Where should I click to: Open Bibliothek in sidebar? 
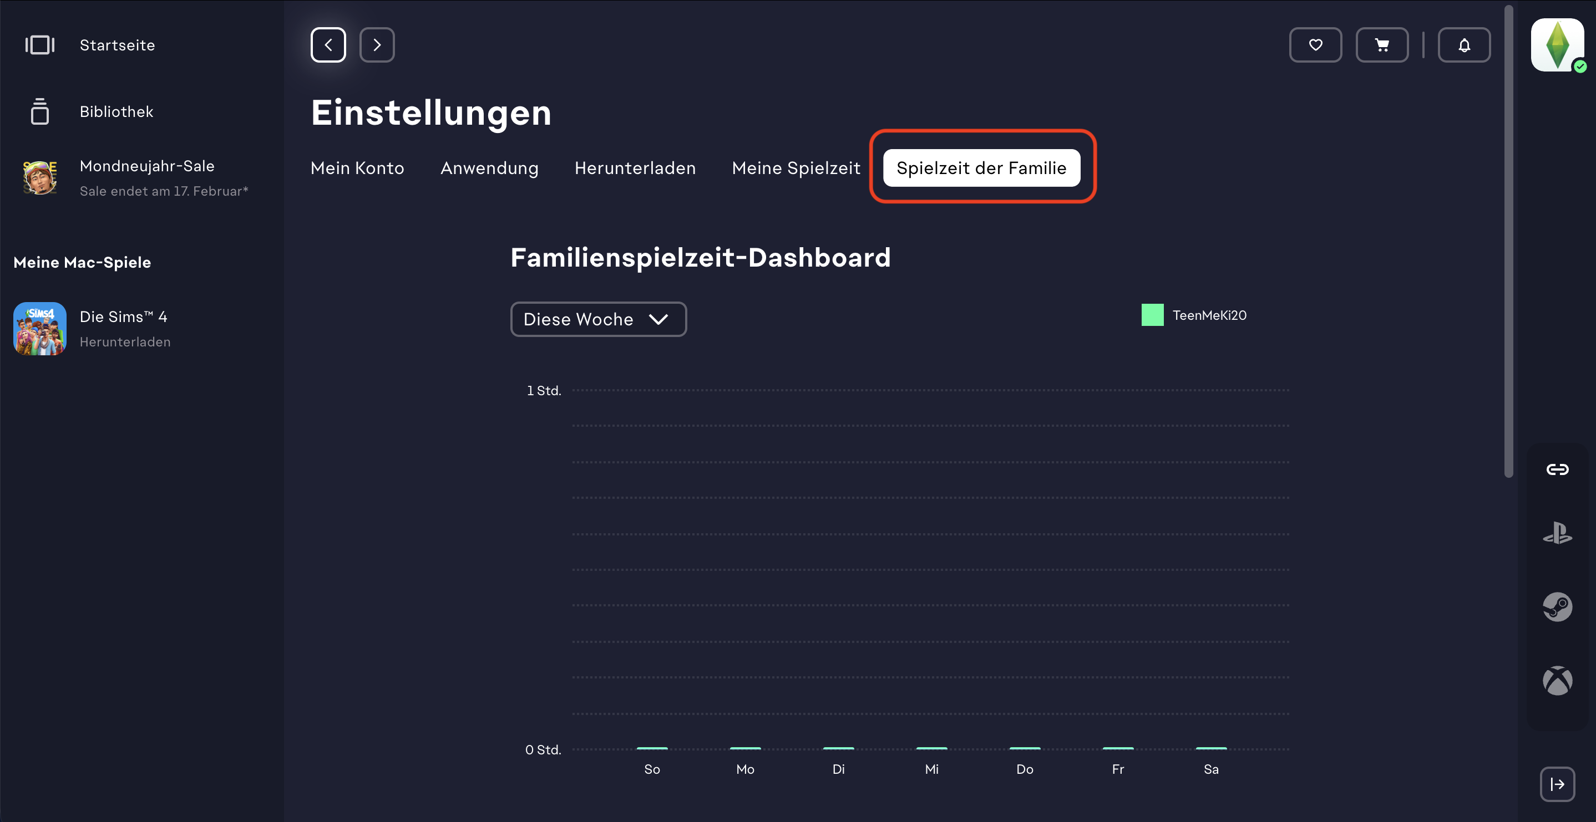tap(116, 111)
